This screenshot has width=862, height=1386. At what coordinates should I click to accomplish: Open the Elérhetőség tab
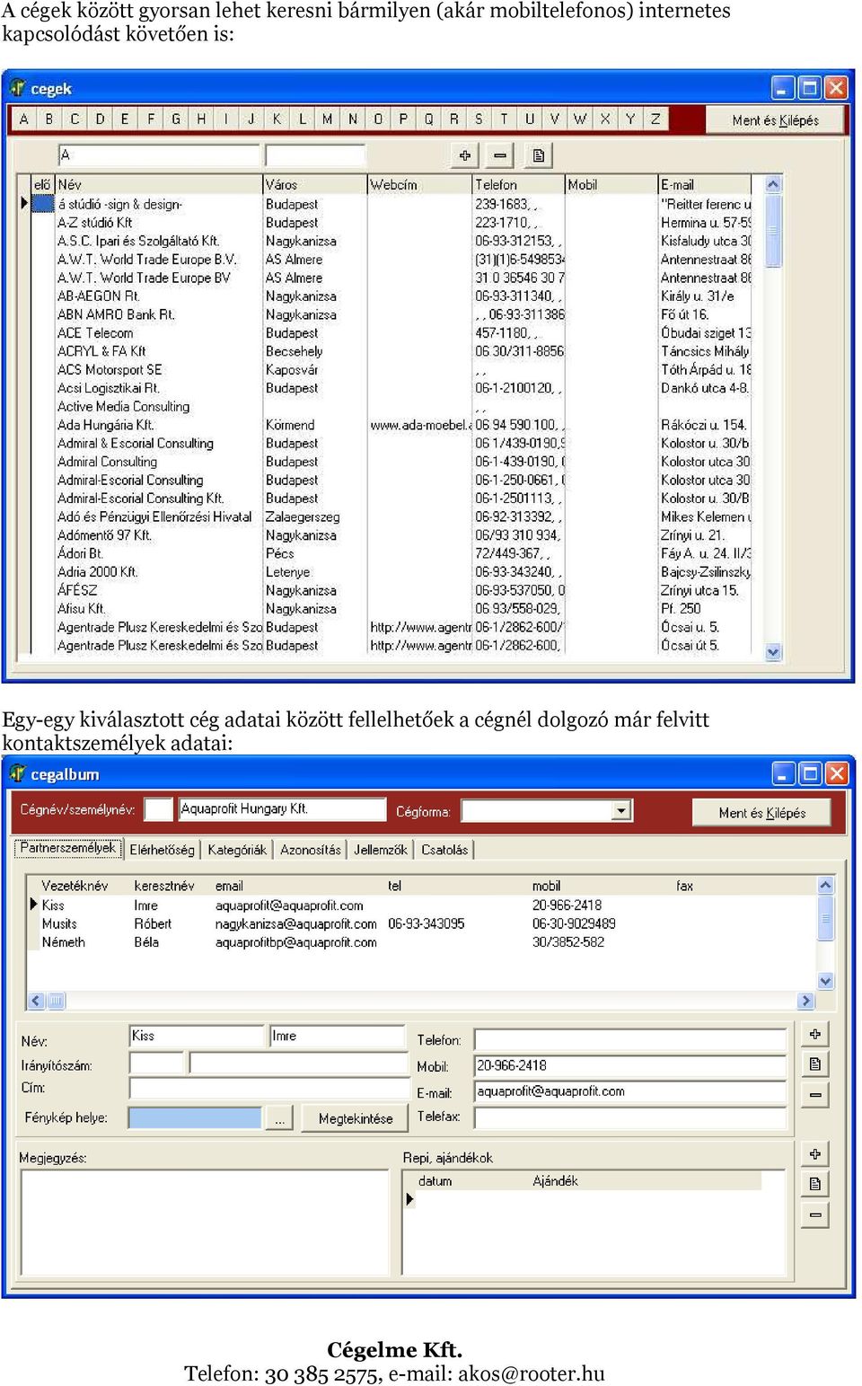(162, 850)
